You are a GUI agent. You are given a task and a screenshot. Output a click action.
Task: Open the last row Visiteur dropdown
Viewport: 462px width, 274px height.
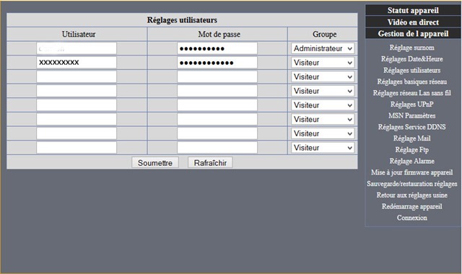coord(323,147)
